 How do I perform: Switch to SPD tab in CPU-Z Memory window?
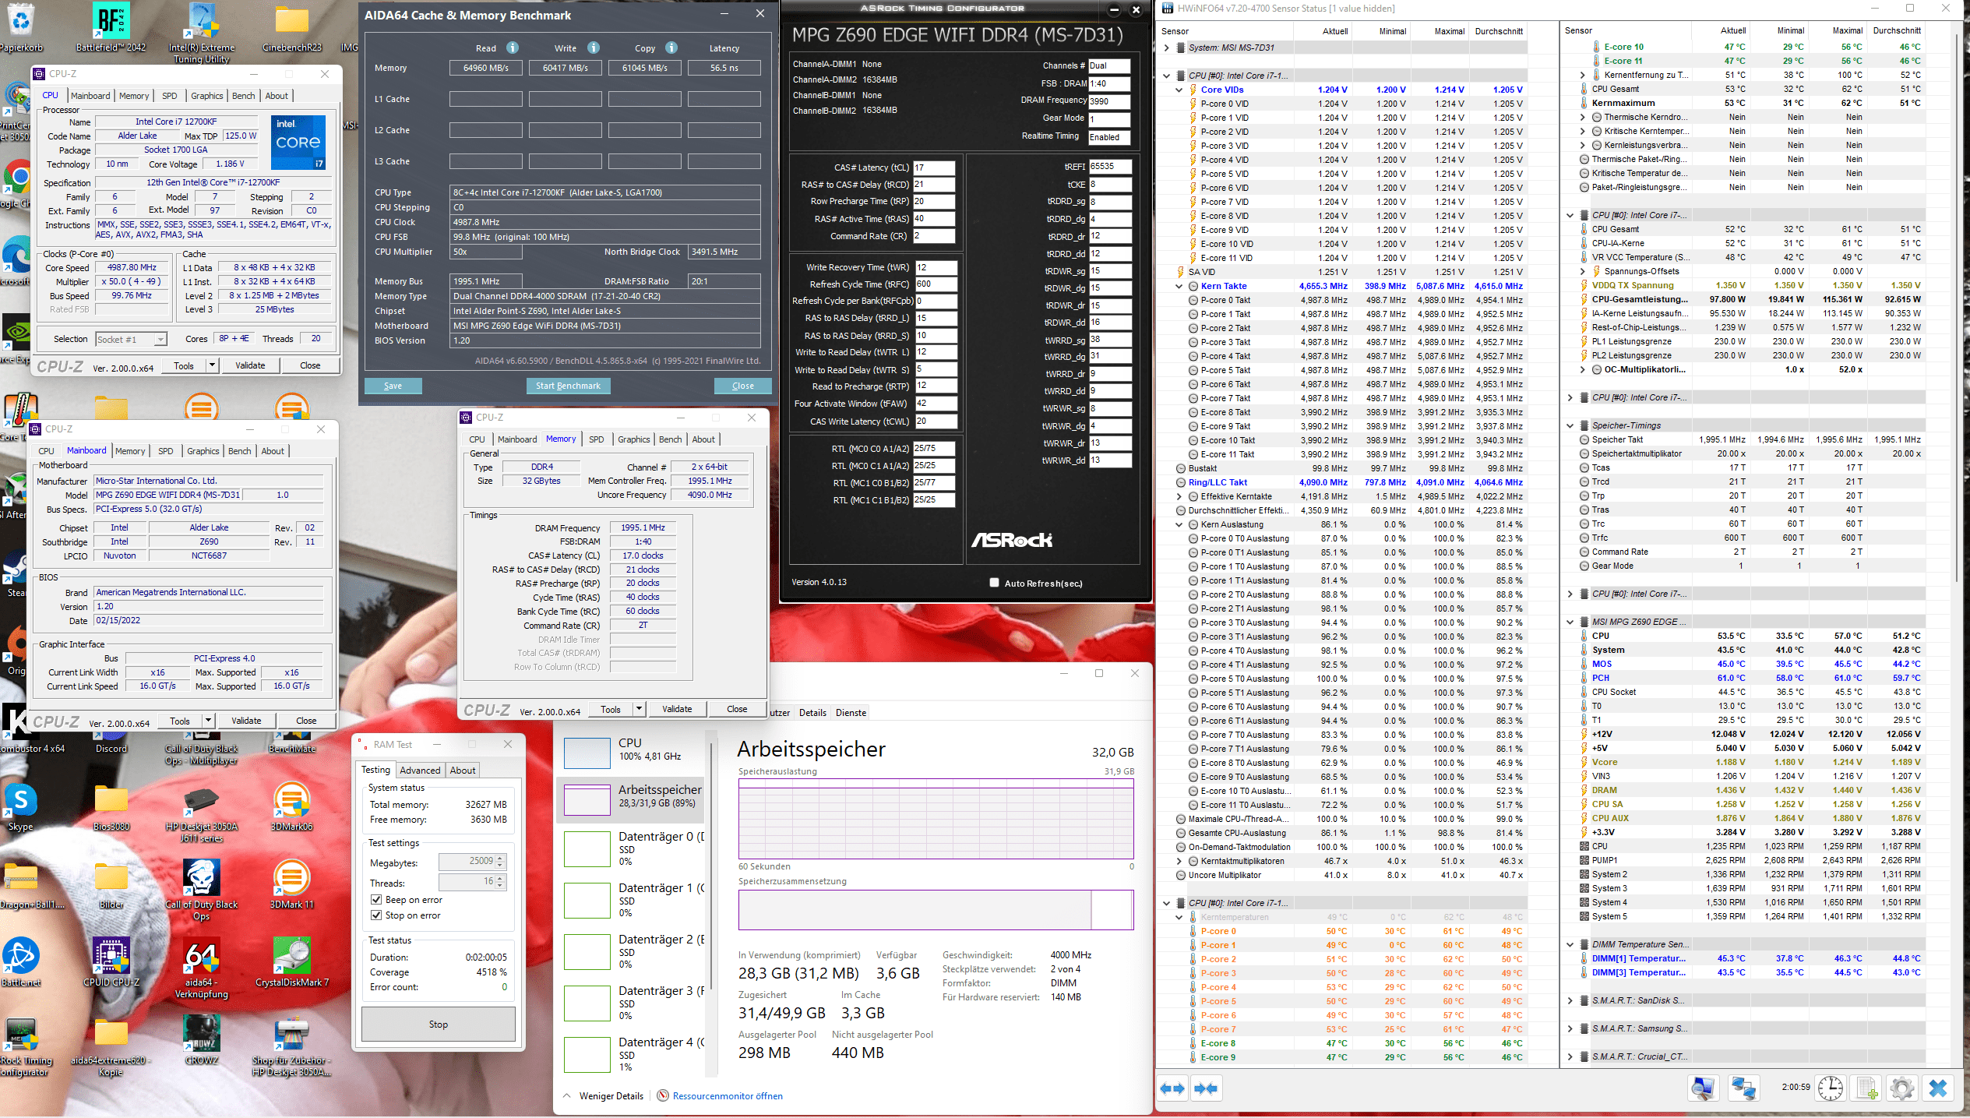596,439
